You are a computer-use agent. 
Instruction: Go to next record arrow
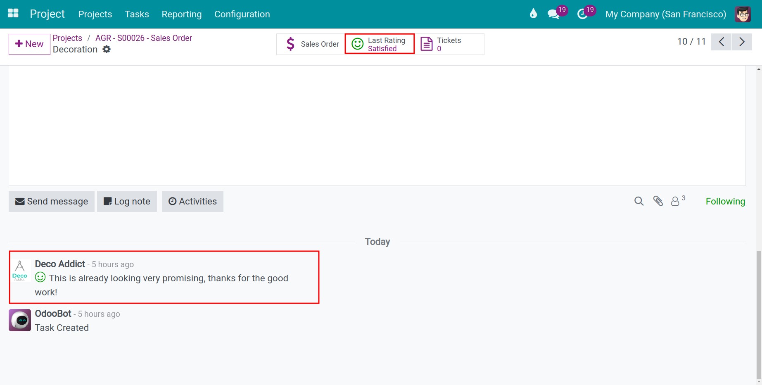(742, 42)
